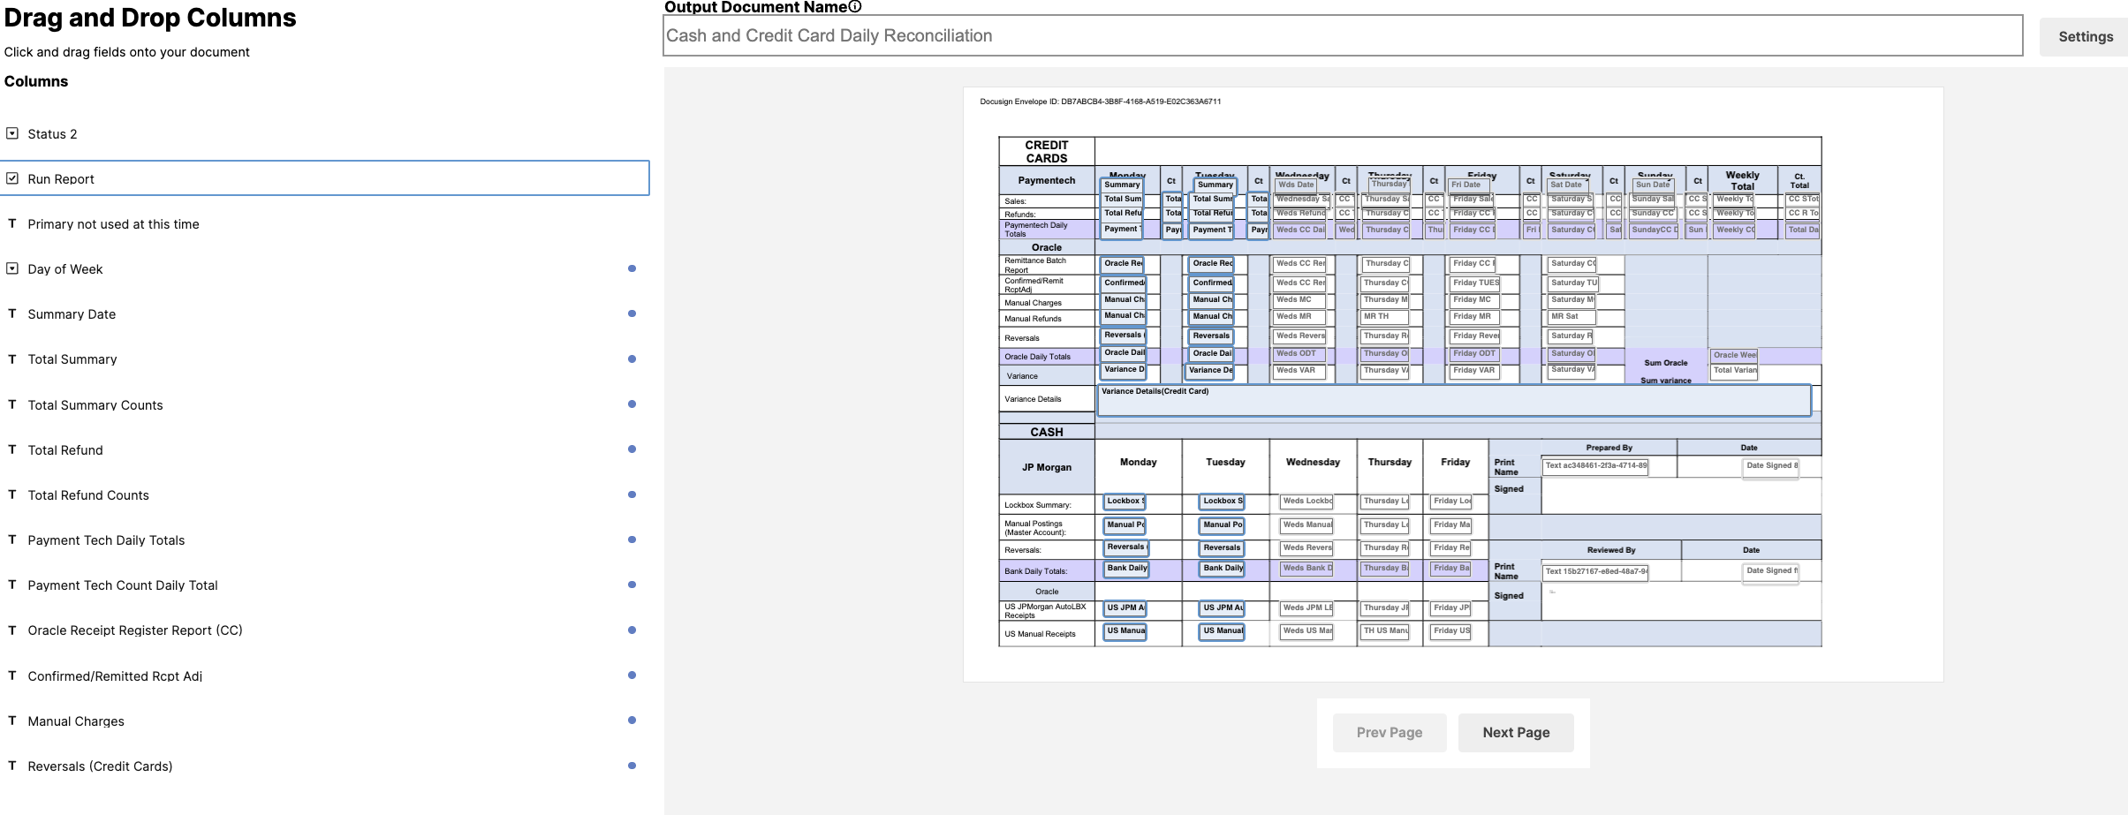This screenshot has height=815, width=2128.
Task: Select the Friday TUES field
Action: 1474,283
